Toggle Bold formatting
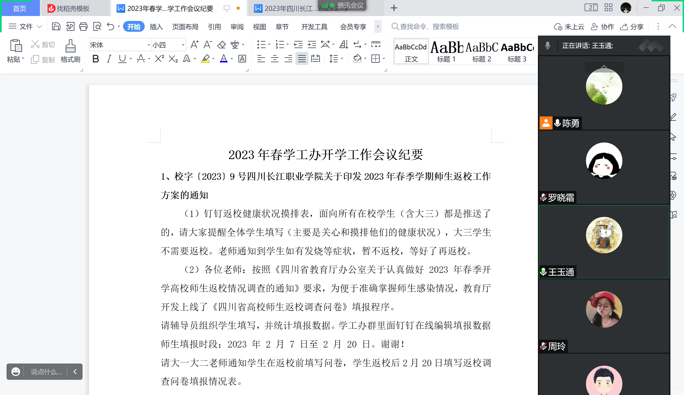 [x=96, y=59]
